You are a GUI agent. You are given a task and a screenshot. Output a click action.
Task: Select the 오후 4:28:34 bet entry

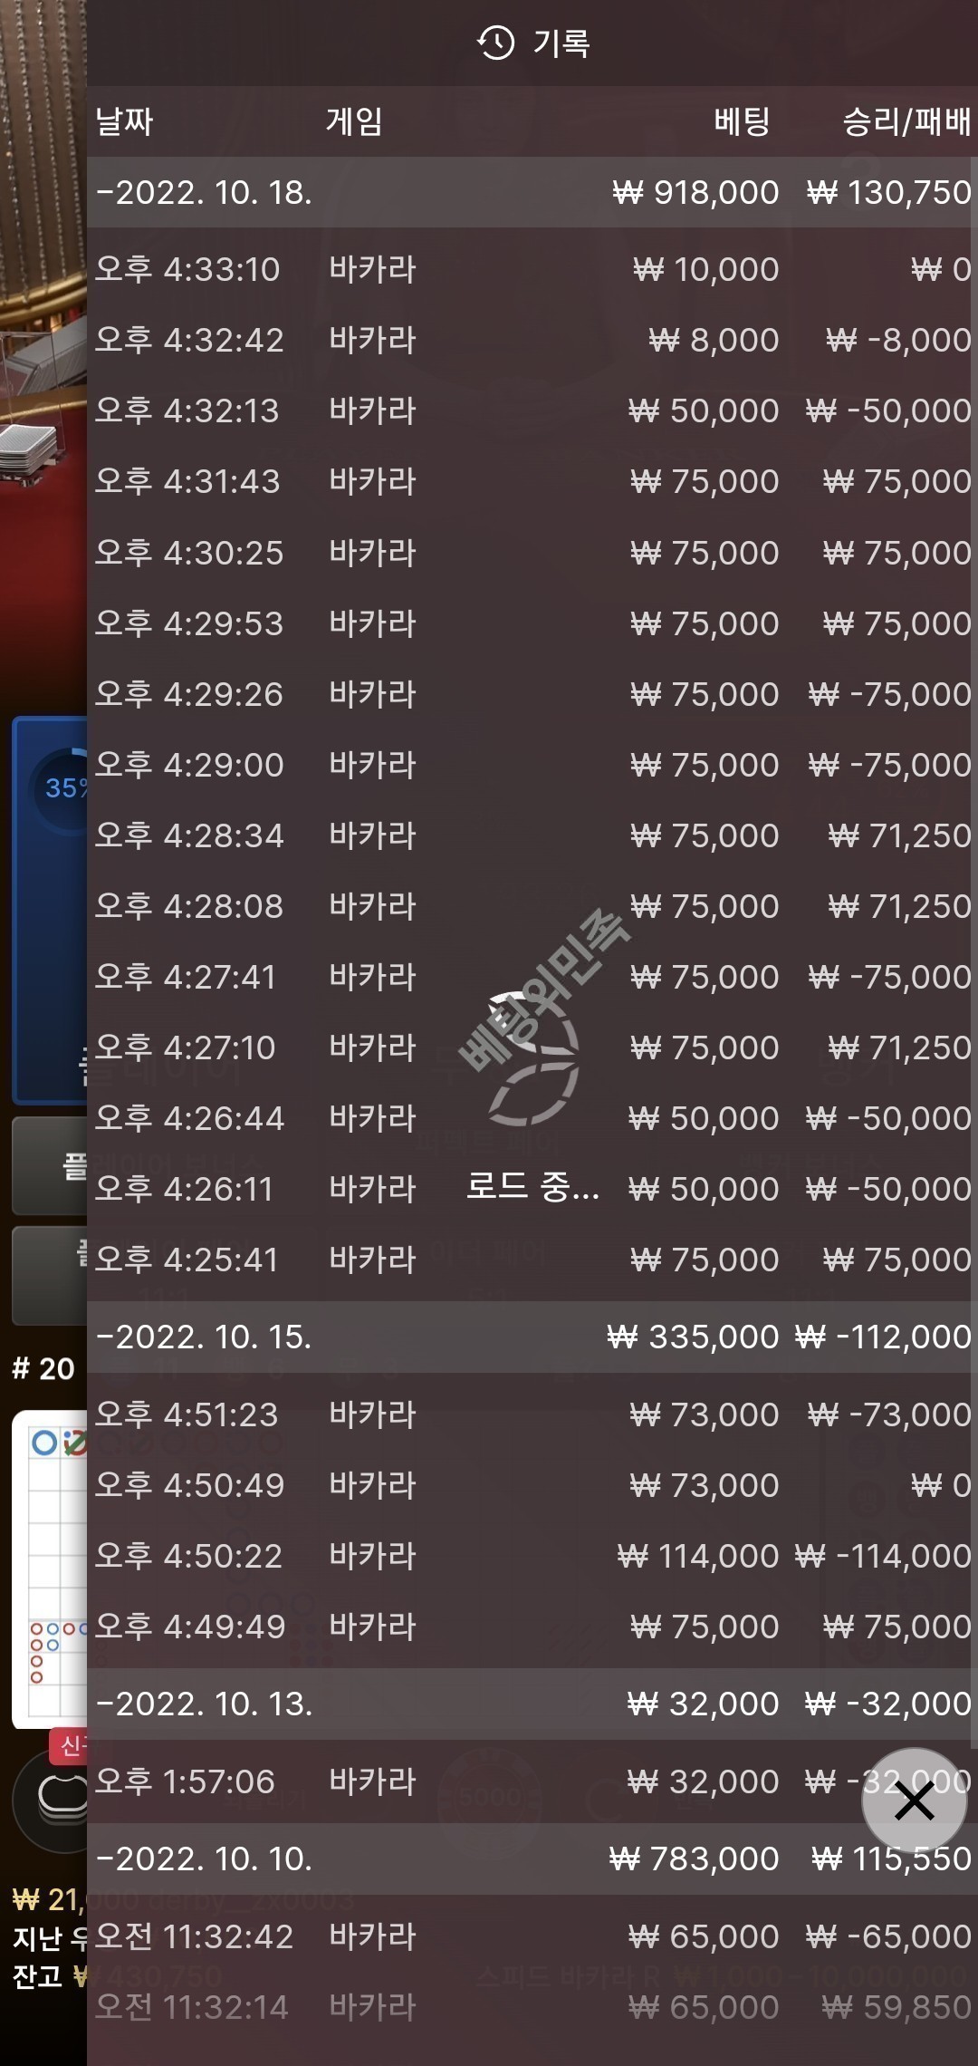(x=532, y=835)
